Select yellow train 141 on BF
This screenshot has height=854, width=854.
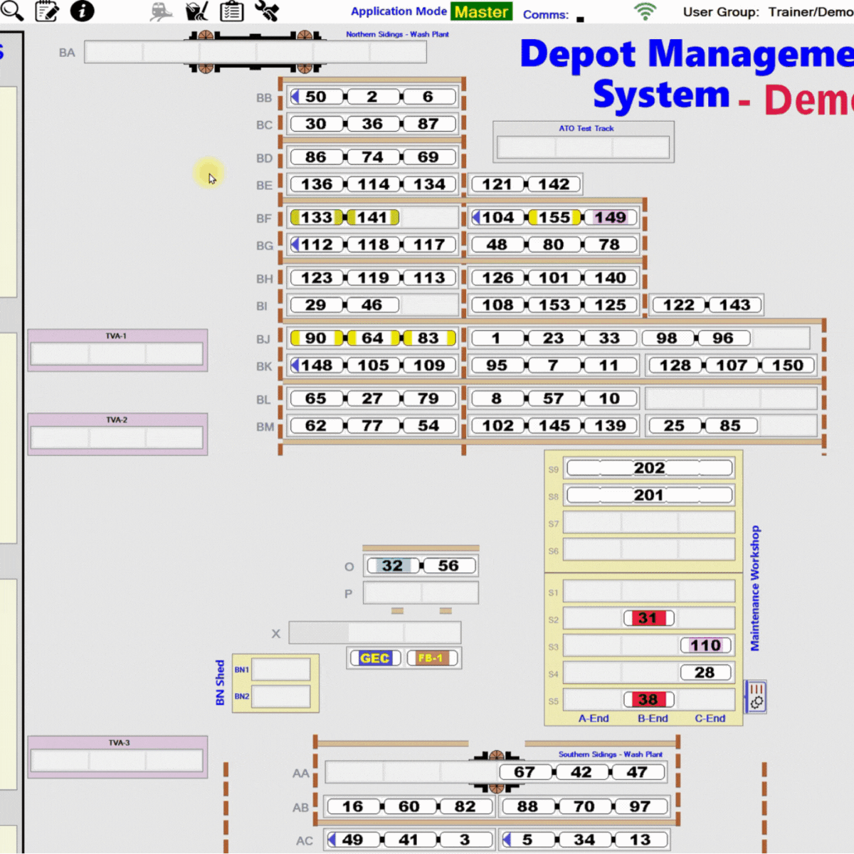373,218
